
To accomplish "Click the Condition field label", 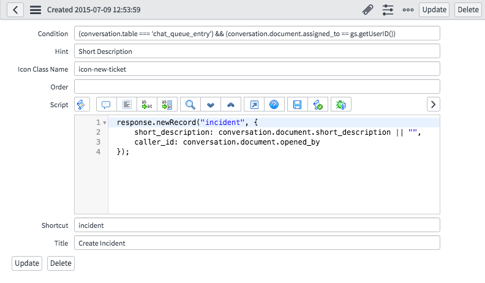I will click(53, 34).
